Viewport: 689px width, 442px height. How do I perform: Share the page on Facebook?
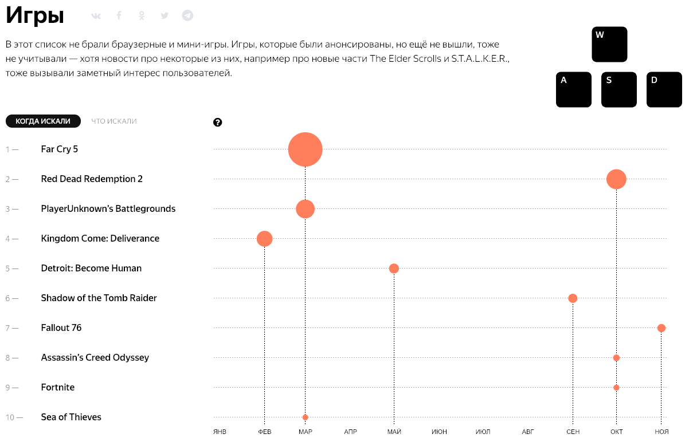[119, 15]
